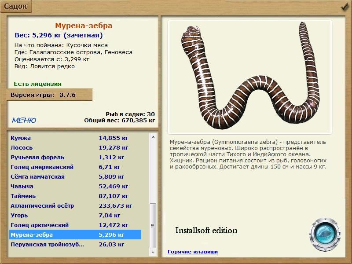Select Чавыча in the fish list
Screen dimensions: 352x264
(75, 186)
